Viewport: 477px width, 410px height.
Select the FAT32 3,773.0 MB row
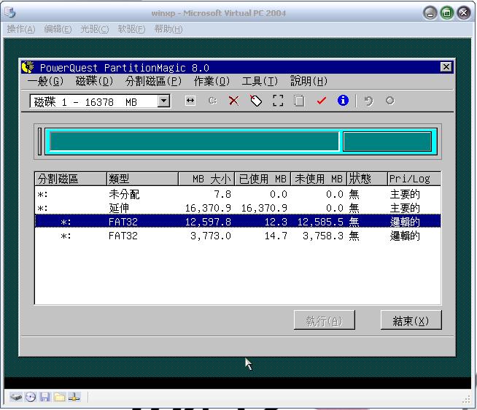(238, 236)
